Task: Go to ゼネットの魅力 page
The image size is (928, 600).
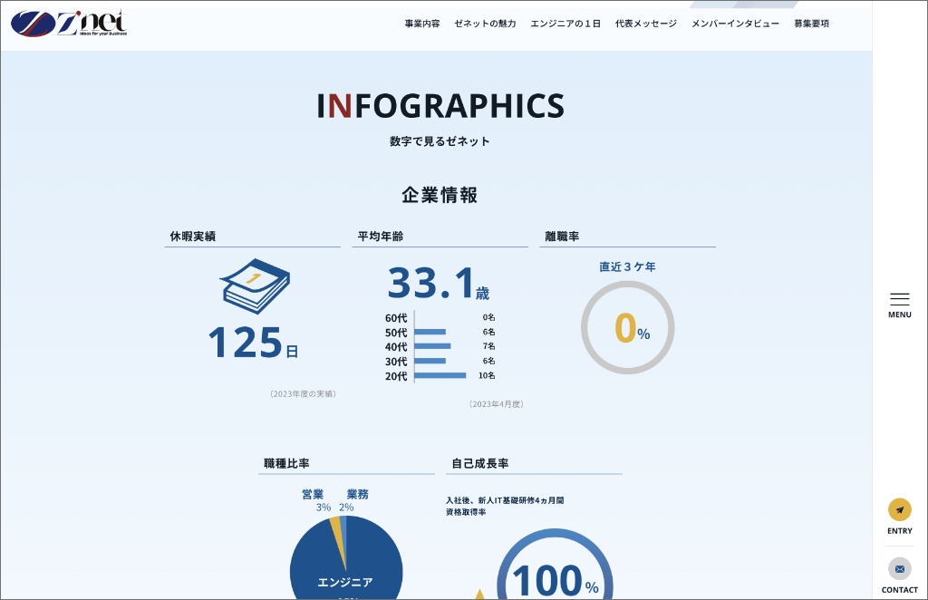Action: pyautogui.click(x=485, y=24)
